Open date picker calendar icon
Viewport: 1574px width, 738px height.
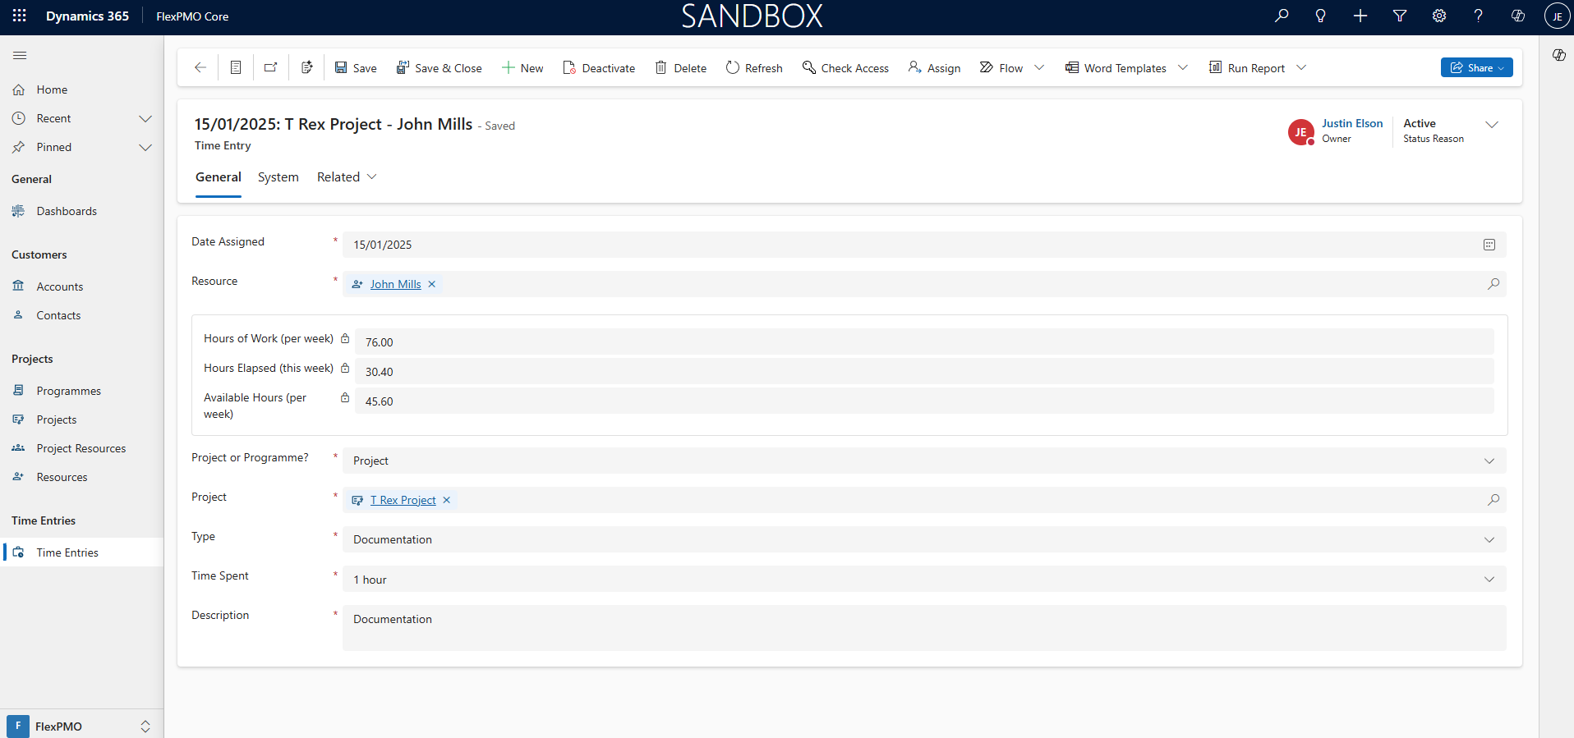pyautogui.click(x=1489, y=245)
